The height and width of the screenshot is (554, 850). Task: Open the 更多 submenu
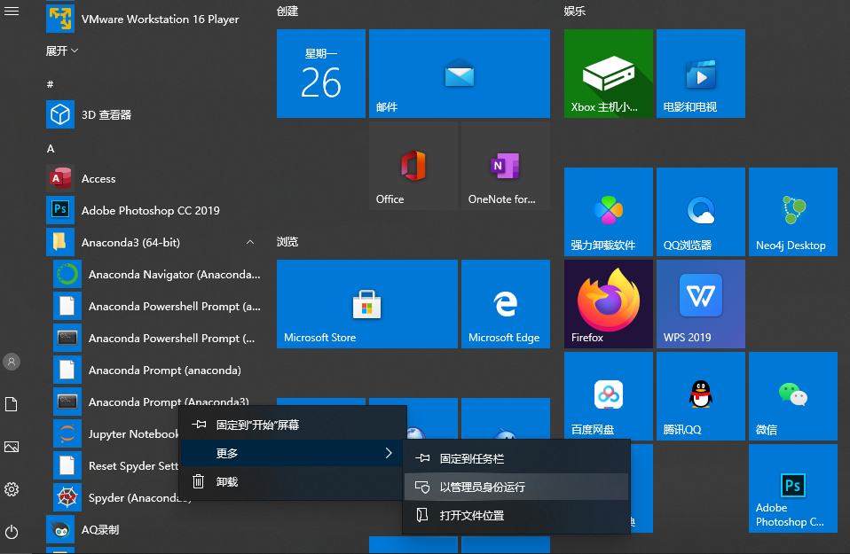(x=293, y=453)
